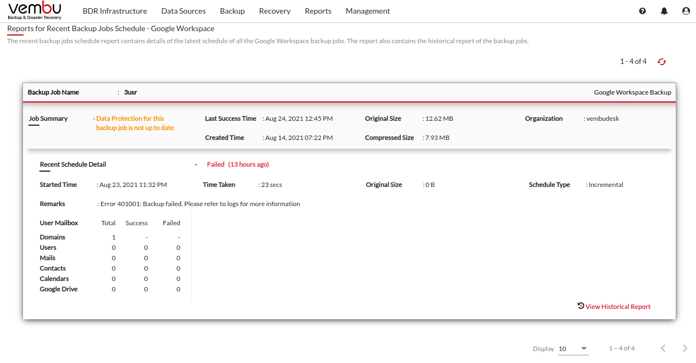Image resolution: width=696 pixels, height=363 pixels.
Task: Click the Failed (13 hours ago) status
Action: tap(238, 165)
